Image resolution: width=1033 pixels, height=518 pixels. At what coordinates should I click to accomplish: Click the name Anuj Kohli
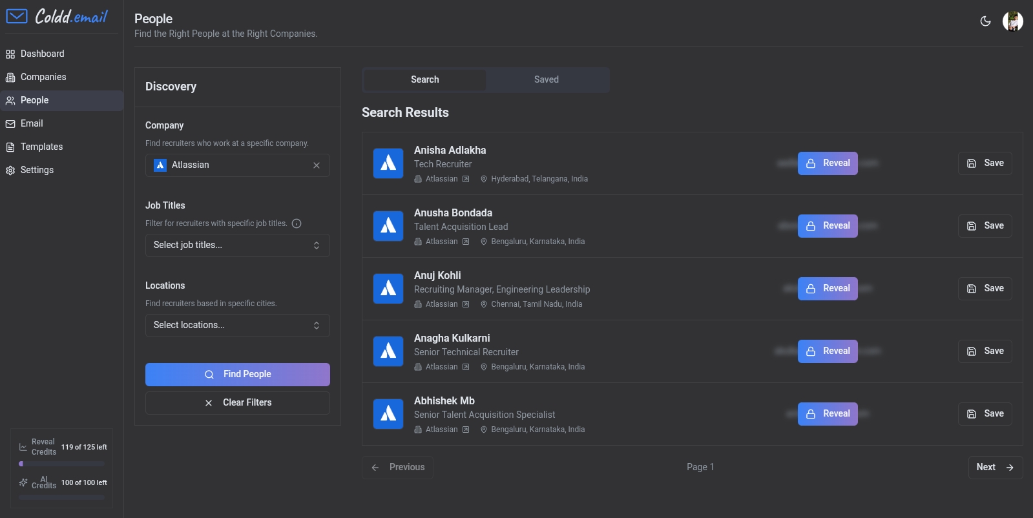437,276
